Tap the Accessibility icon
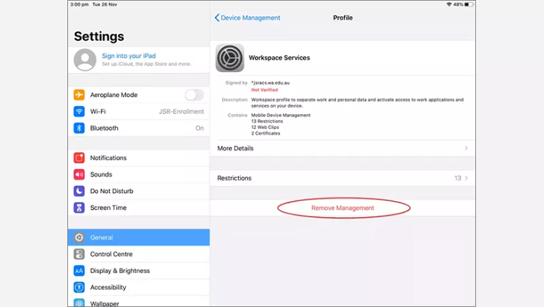 pyautogui.click(x=79, y=287)
